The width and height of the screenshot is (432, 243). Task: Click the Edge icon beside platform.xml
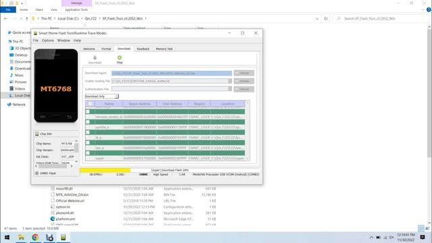pos(53,219)
